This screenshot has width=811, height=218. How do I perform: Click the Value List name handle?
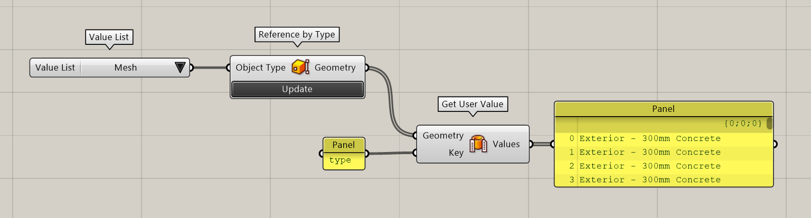(x=55, y=68)
